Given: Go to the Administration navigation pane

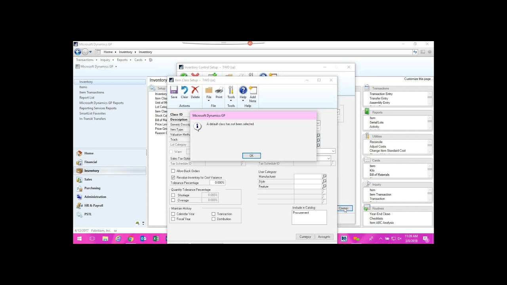Looking at the screenshot, I should coord(110,197).
